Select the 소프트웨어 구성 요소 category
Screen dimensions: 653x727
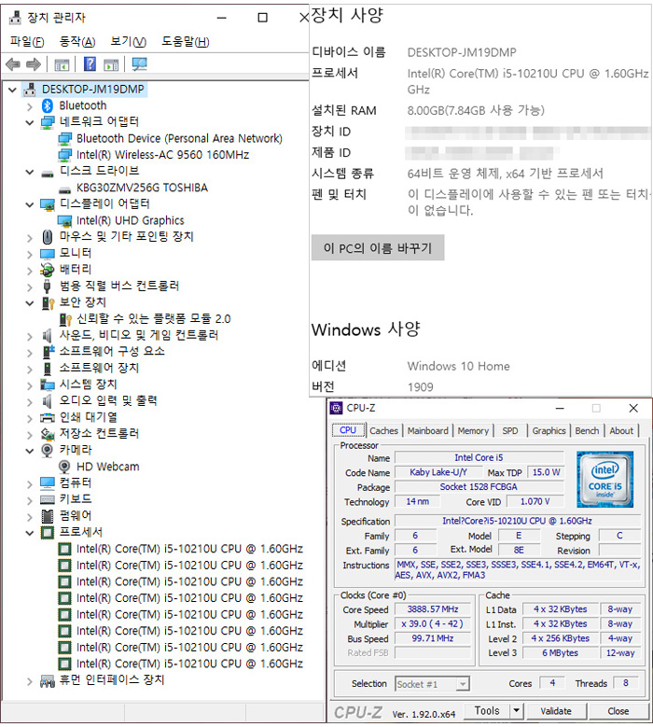[112, 352]
